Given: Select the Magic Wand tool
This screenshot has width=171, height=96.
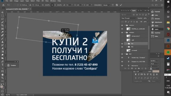Looking at the screenshot, I should click(2, 22).
